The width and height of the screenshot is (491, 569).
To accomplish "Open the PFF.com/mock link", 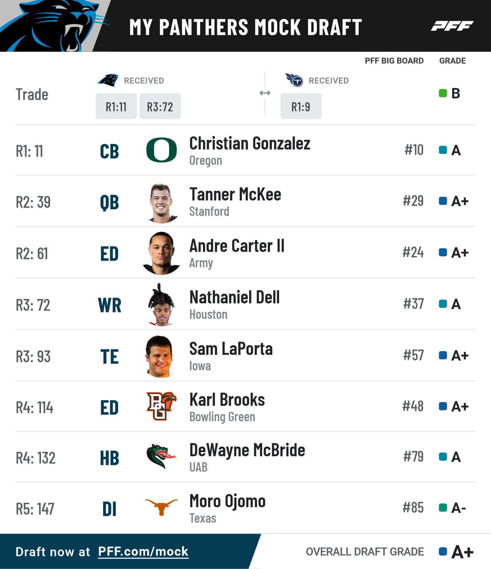I will (x=143, y=551).
